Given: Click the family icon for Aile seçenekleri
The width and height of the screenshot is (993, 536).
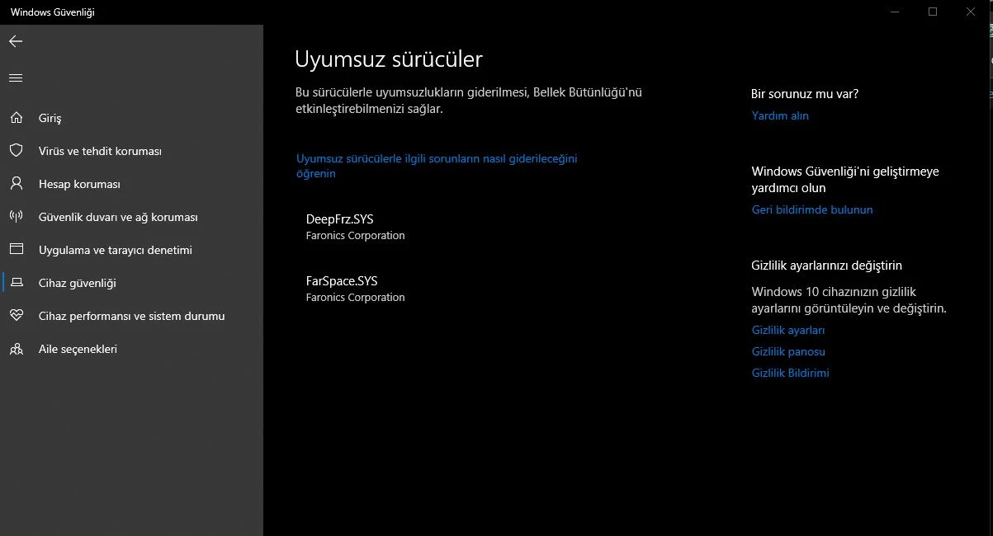Looking at the screenshot, I should click(x=16, y=349).
